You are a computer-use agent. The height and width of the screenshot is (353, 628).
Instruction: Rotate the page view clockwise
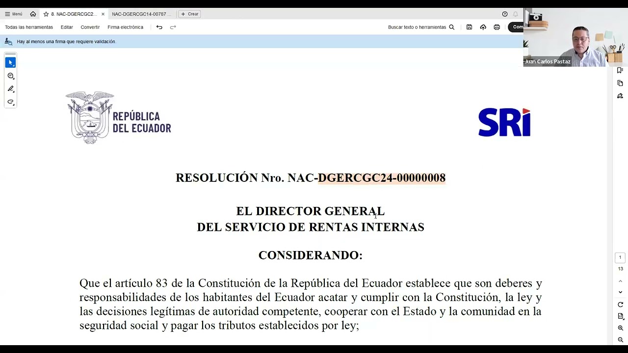pos(620,304)
